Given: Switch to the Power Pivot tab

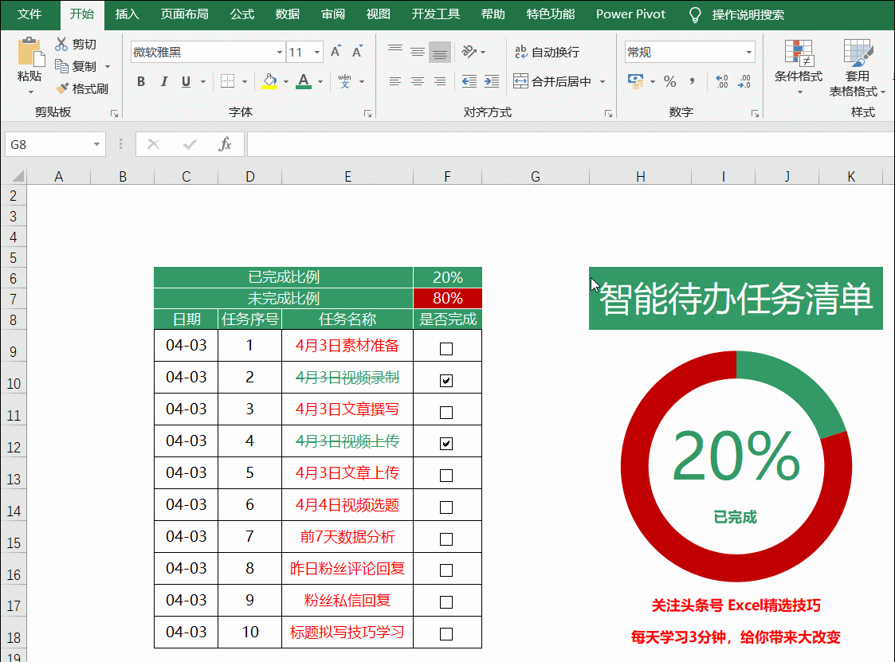Looking at the screenshot, I should [x=630, y=14].
